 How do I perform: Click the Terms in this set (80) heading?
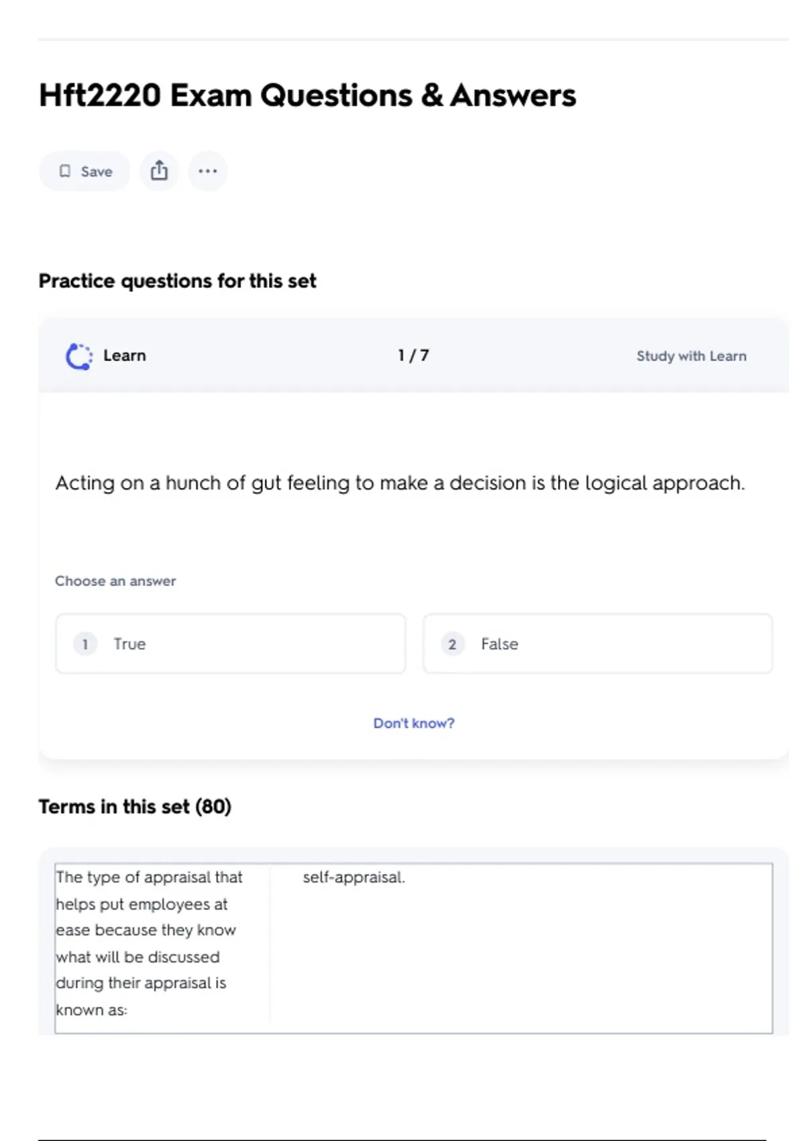pyautogui.click(x=135, y=807)
